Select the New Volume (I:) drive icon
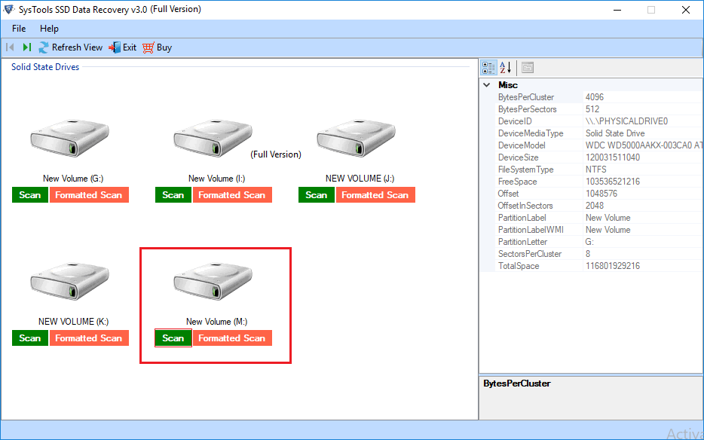704x440 pixels. (213, 138)
